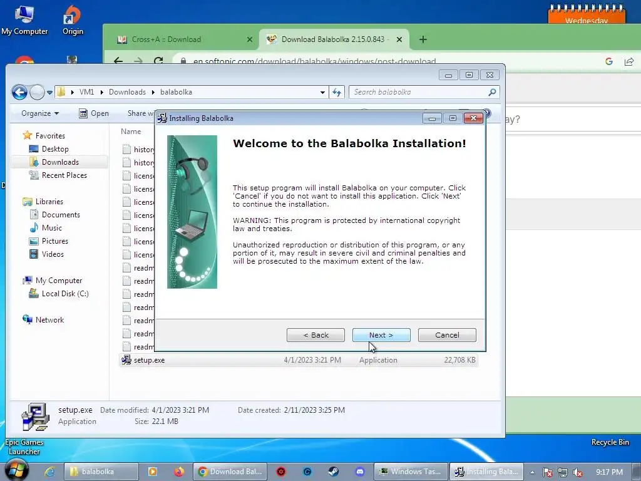Open Epic Games Launcher desktop shortcut
The height and width of the screenshot is (481, 641).
tap(24, 447)
